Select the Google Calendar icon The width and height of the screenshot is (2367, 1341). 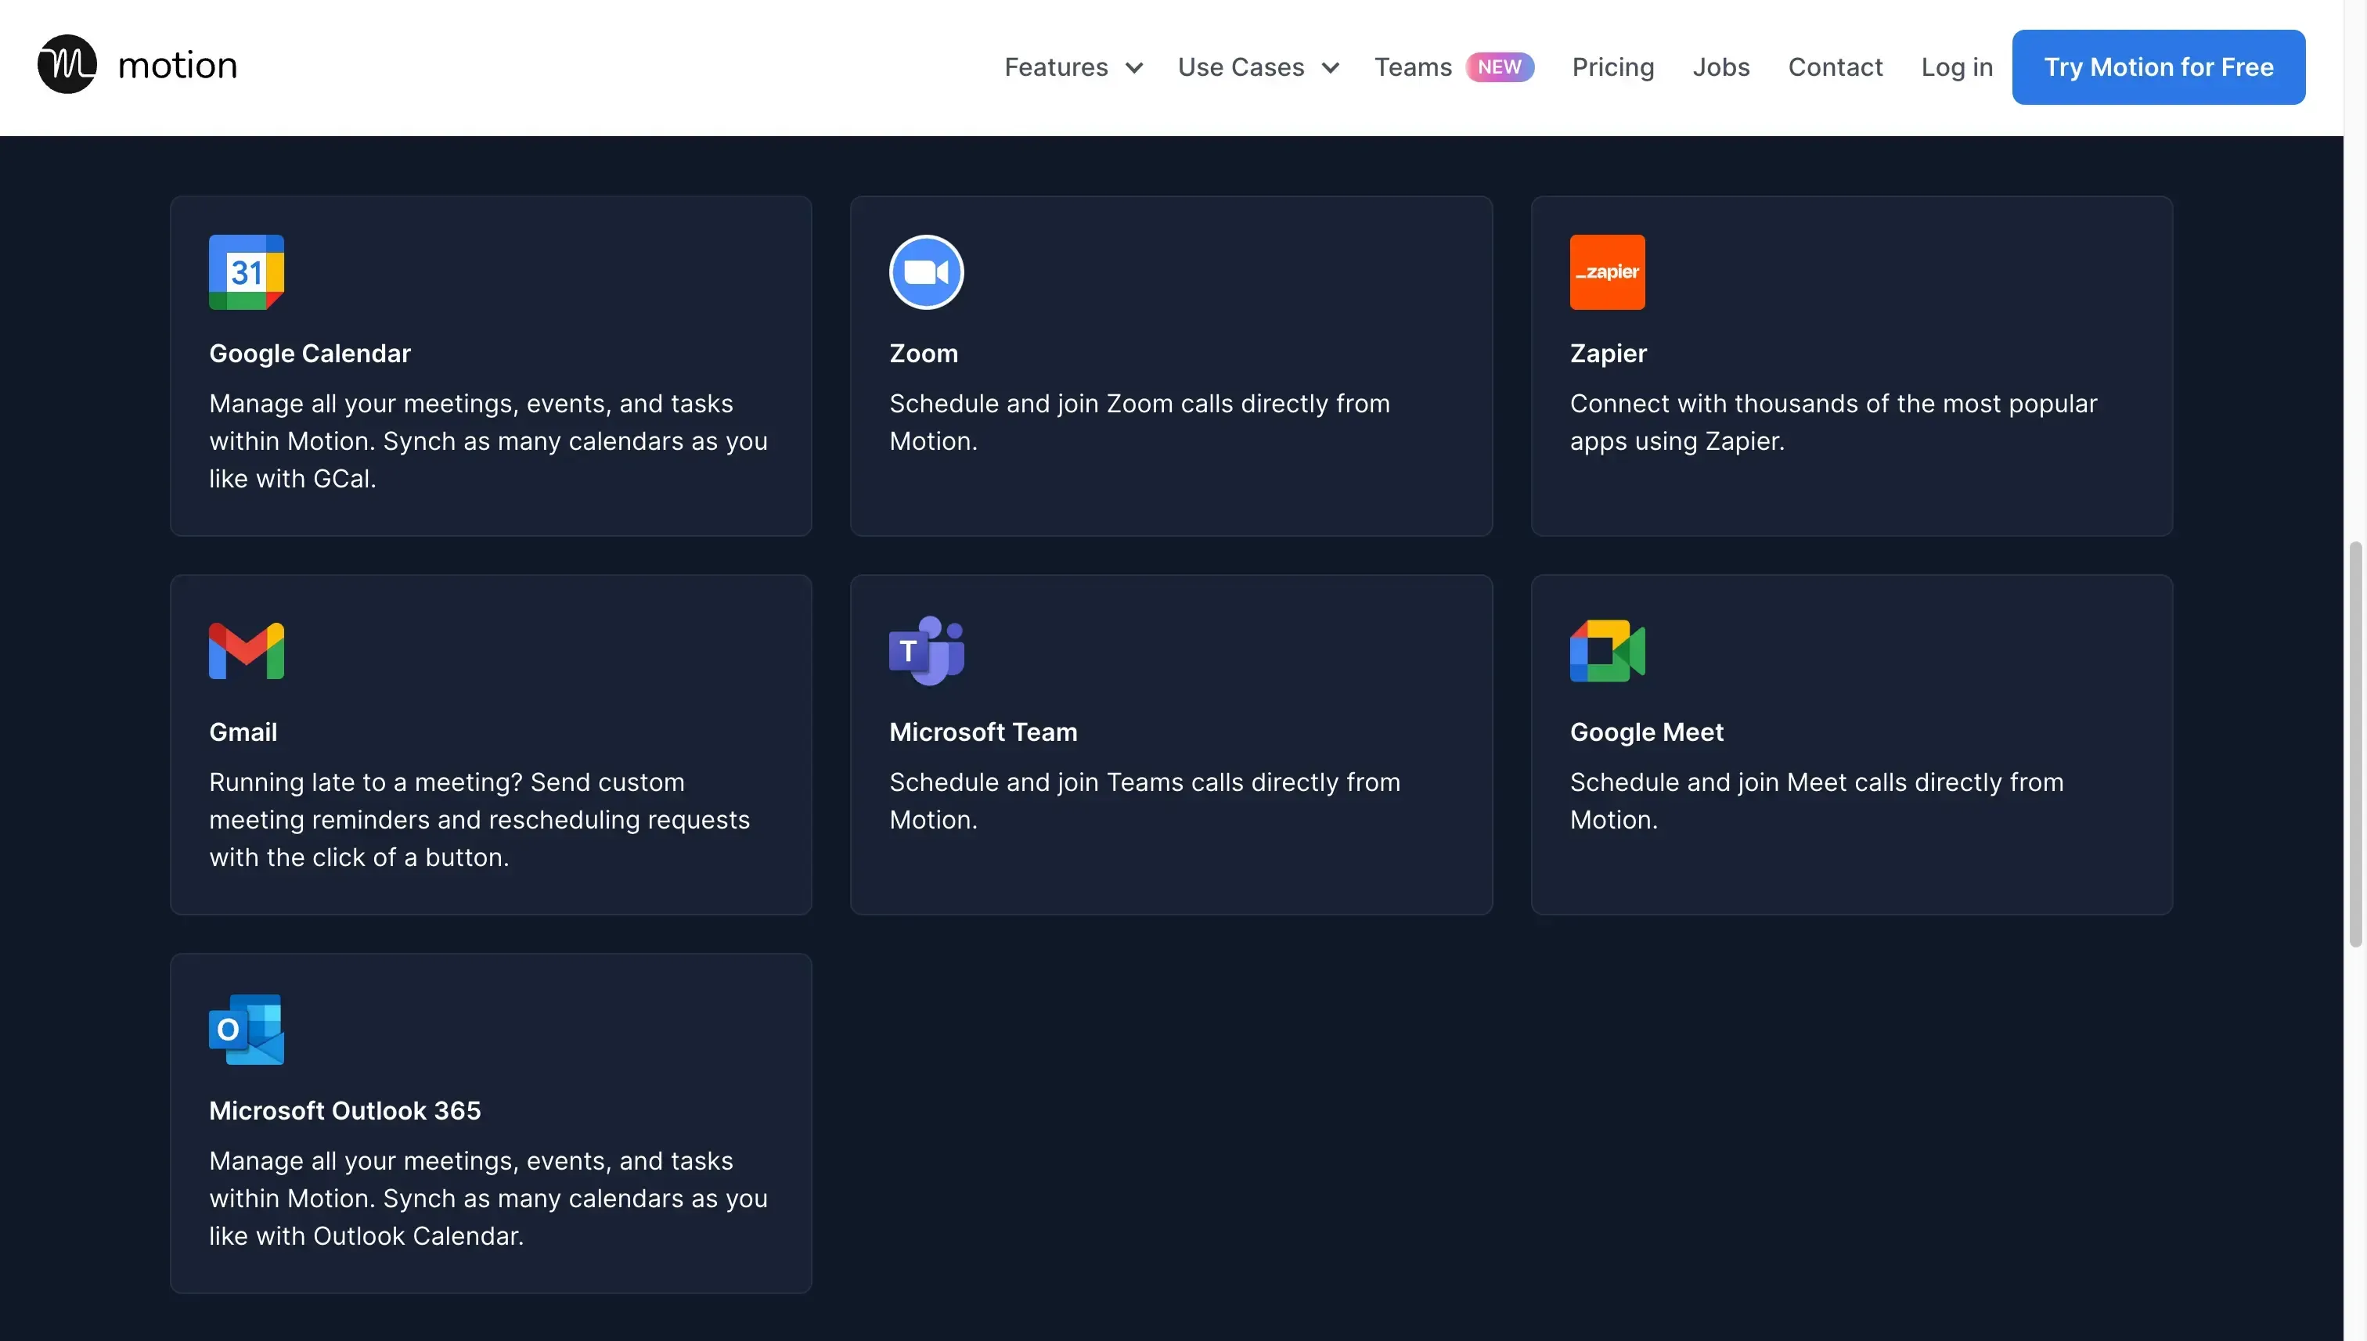245,271
